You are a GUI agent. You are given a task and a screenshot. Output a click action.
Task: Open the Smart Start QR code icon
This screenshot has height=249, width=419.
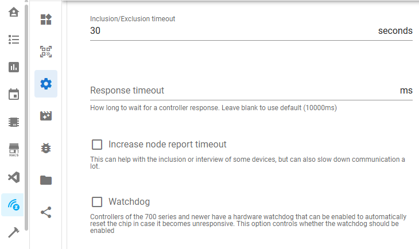pos(46,52)
